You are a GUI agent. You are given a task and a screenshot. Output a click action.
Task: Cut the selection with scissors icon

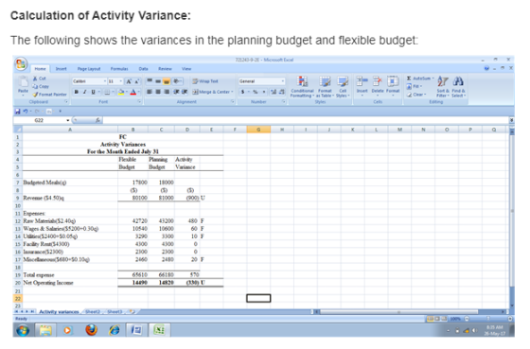pos(39,79)
